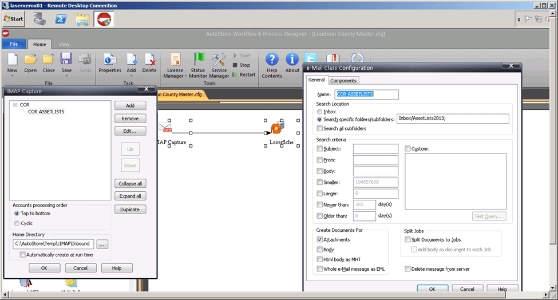This screenshot has width=558, height=300.
Task: Expand the License Manager dropdown arrow
Action: tap(185, 76)
